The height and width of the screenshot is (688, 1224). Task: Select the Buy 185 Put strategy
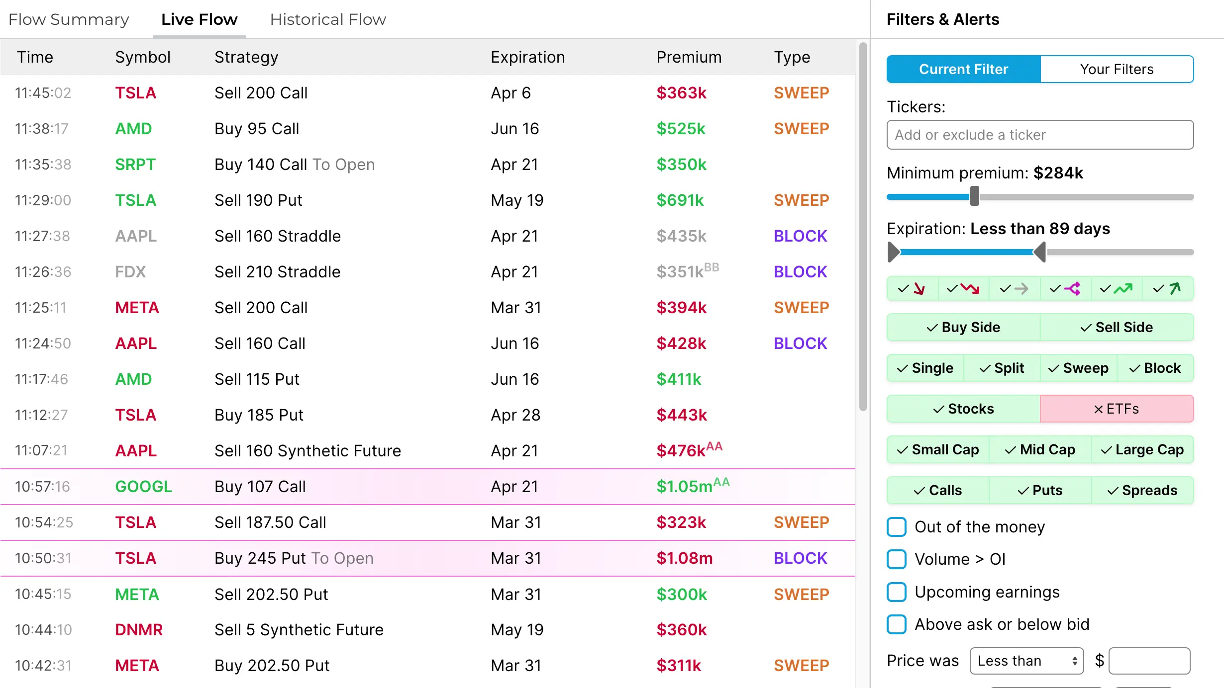[259, 415]
